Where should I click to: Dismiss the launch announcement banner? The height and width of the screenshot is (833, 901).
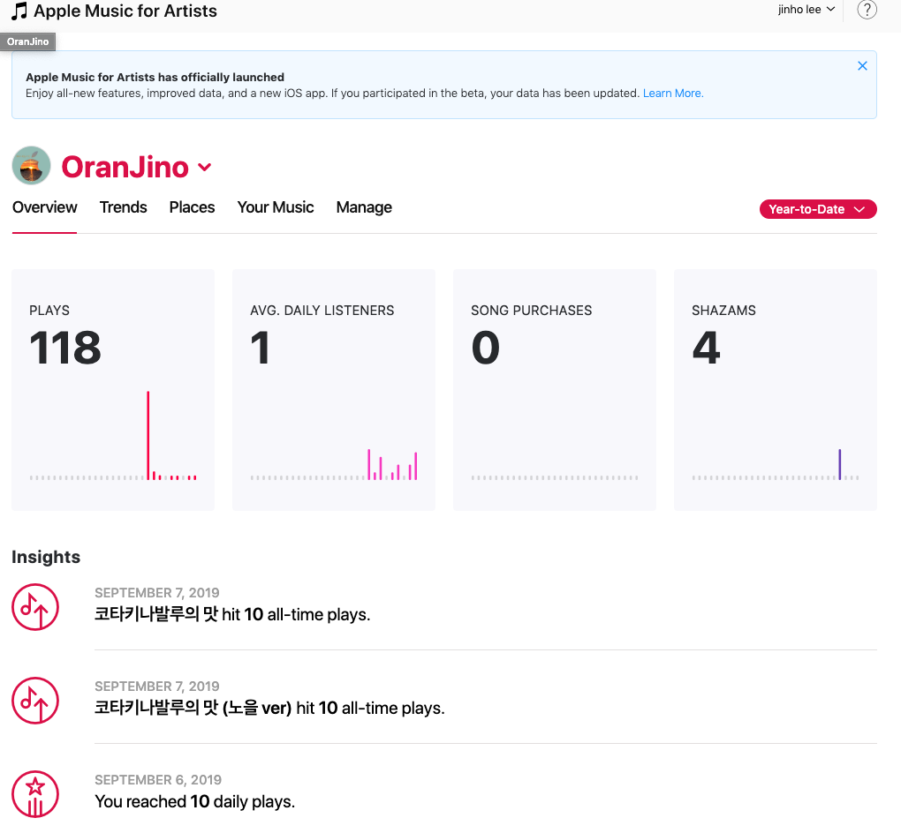click(862, 66)
